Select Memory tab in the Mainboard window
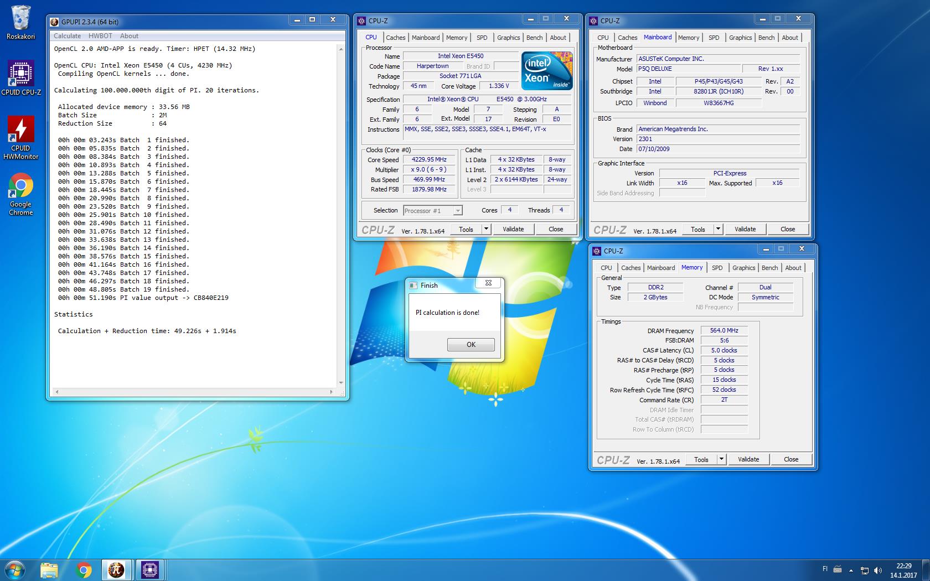Screen dimensions: 930x581 pyautogui.click(x=689, y=38)
